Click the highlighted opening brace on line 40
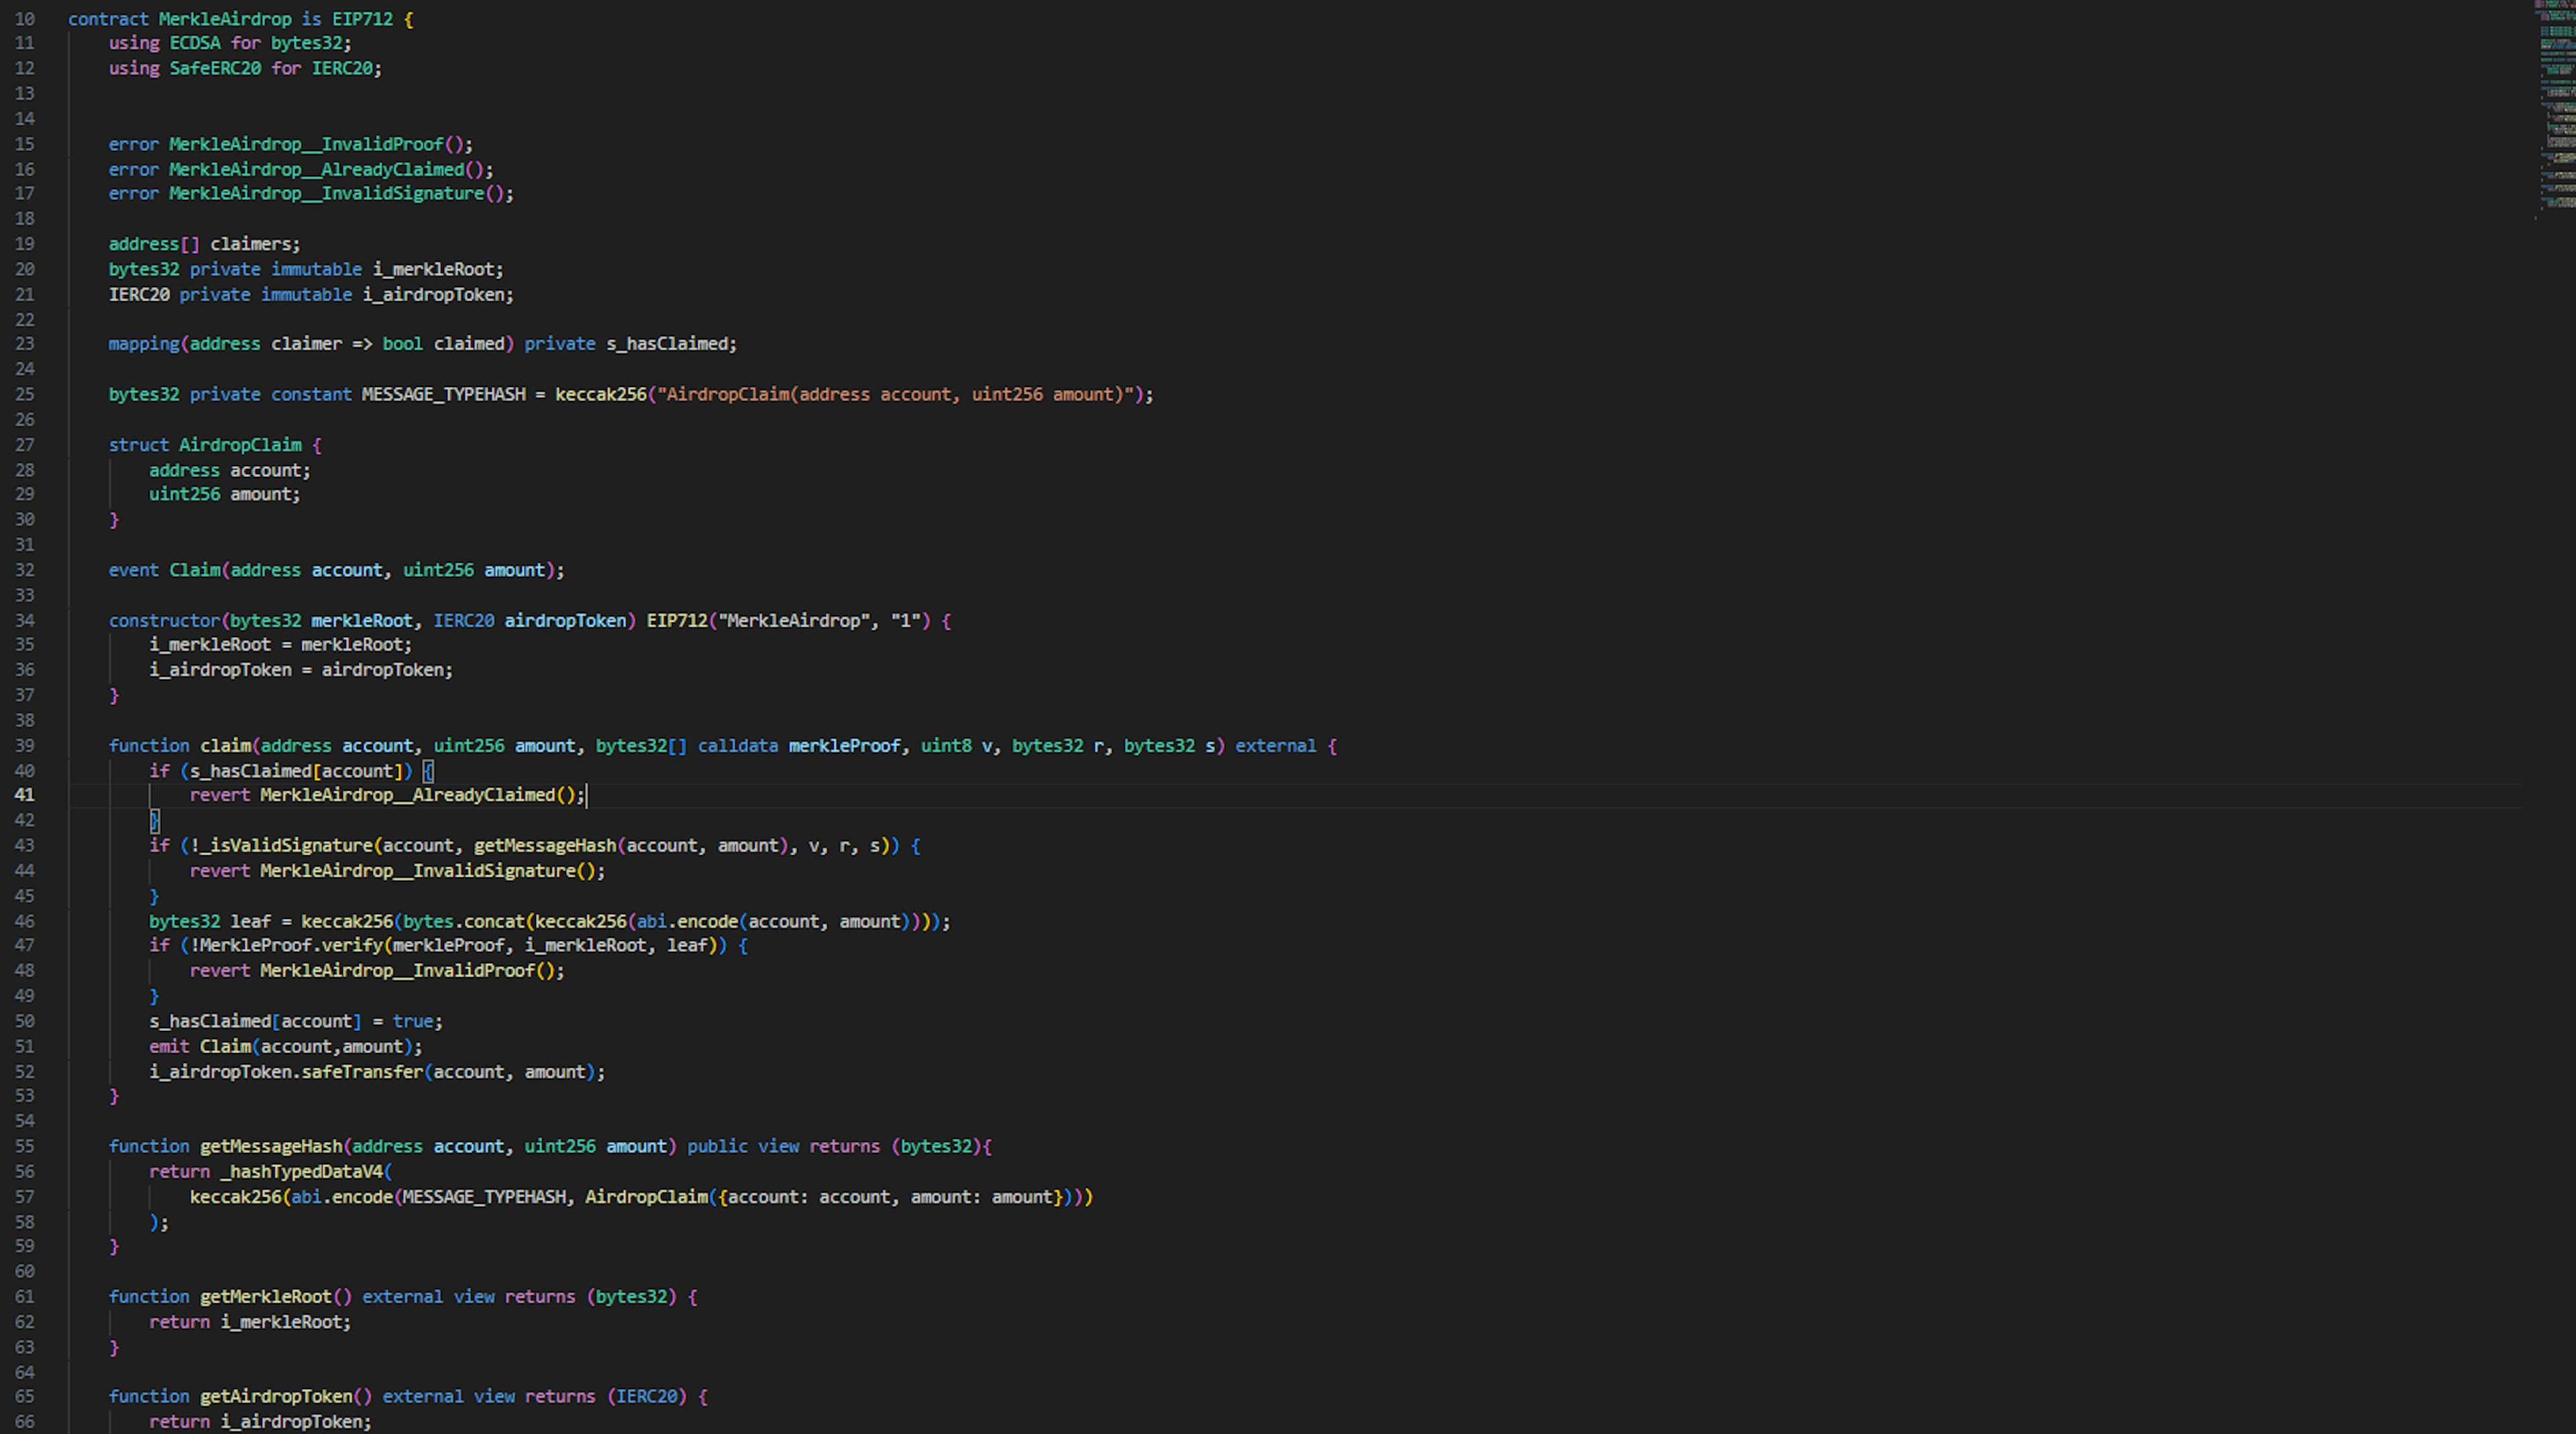The image size is (2576, 1434). (x=428, y=771)
